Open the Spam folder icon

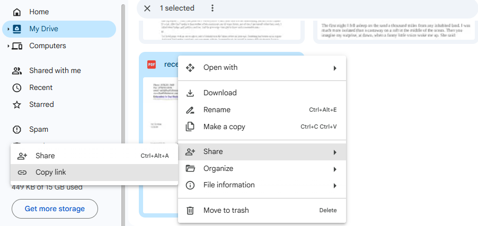[17, 129]
